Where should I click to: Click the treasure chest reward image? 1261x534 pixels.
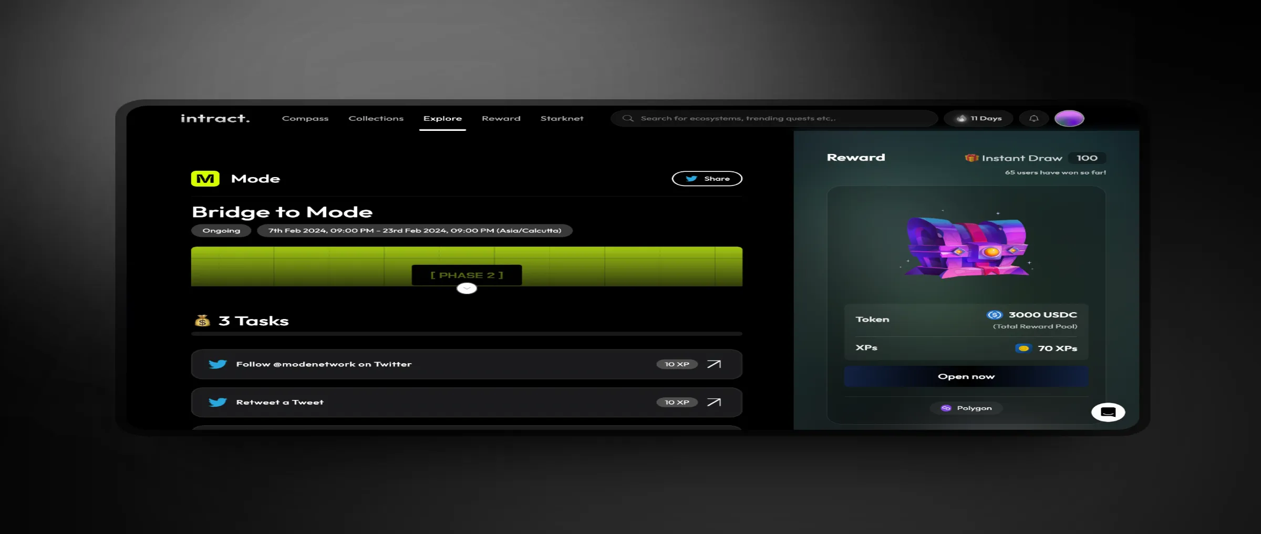click(x=967, y=247)
